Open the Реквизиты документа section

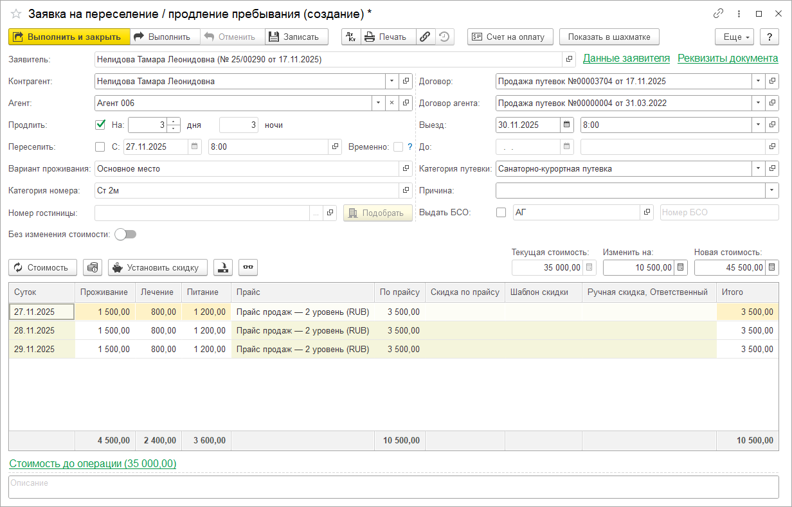tap(728, 58)
